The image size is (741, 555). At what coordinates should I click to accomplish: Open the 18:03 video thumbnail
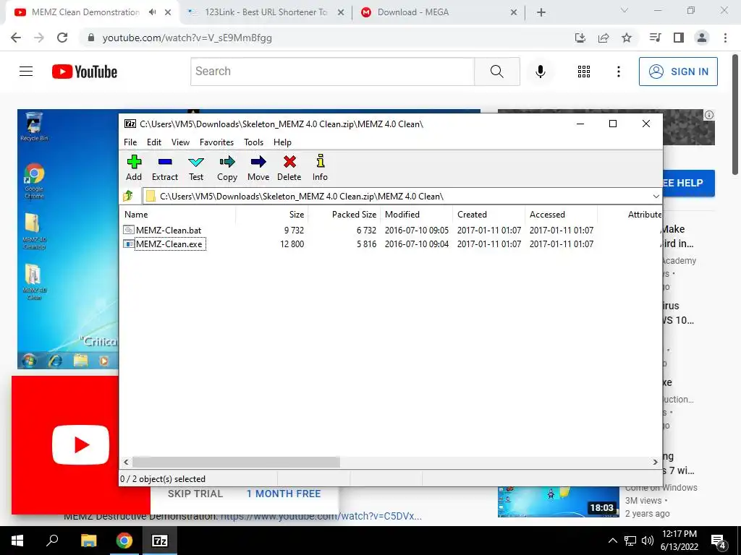(558, 502)
